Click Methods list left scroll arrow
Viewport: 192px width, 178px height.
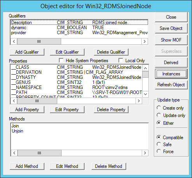pyautogui.click(x=14, y=153)
